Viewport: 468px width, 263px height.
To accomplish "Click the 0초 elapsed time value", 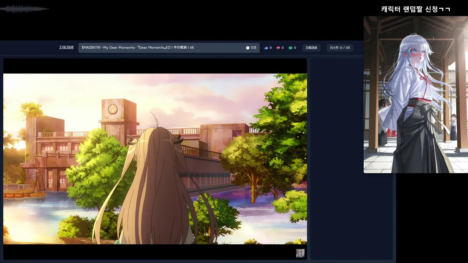I will point(254,48).
